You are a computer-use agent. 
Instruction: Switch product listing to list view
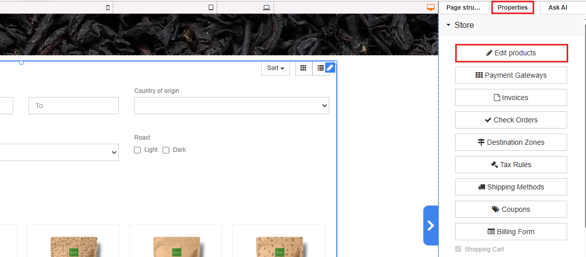coord(319,68)
